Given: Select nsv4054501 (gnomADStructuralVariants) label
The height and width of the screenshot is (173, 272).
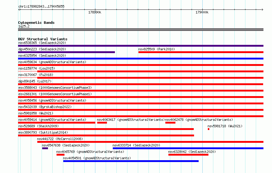Looking at the screenshot, I should 97,158.
